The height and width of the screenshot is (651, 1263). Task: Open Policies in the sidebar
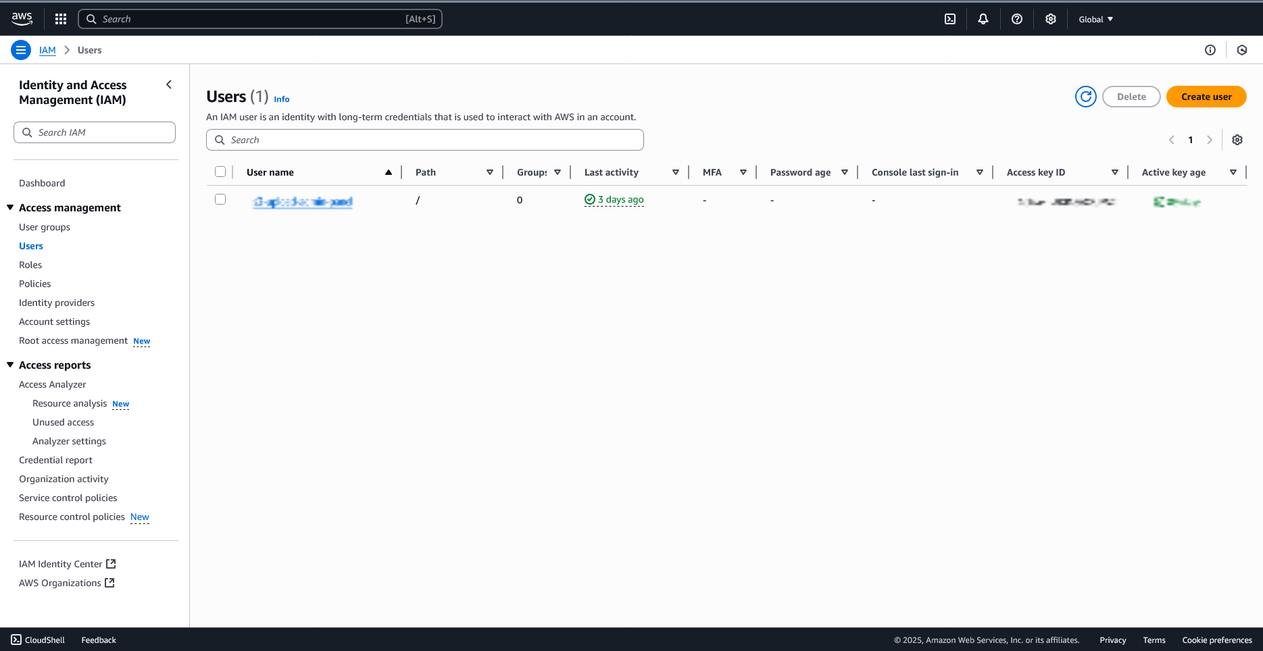35,284
